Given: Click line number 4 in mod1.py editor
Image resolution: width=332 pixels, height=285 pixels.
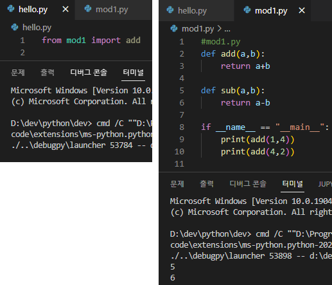Looking at the screenshot, I should pos(182,78).
